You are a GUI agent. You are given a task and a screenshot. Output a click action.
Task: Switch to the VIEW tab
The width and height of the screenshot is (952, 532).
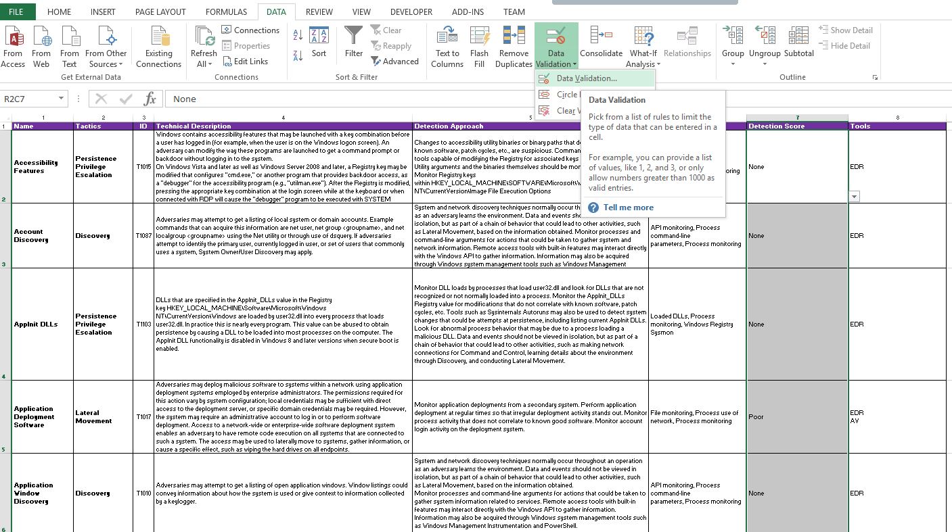point(361,11)
